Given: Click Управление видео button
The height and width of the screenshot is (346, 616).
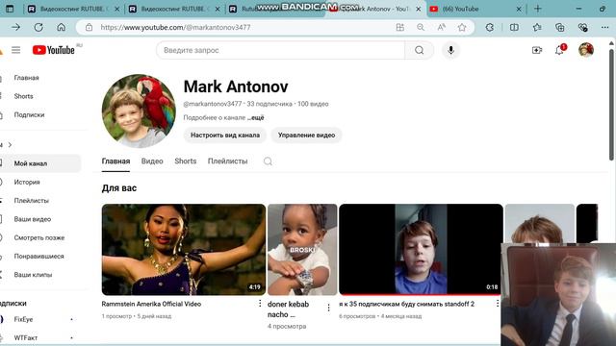Looking at the screenshot, I should (x=306, y=135).
